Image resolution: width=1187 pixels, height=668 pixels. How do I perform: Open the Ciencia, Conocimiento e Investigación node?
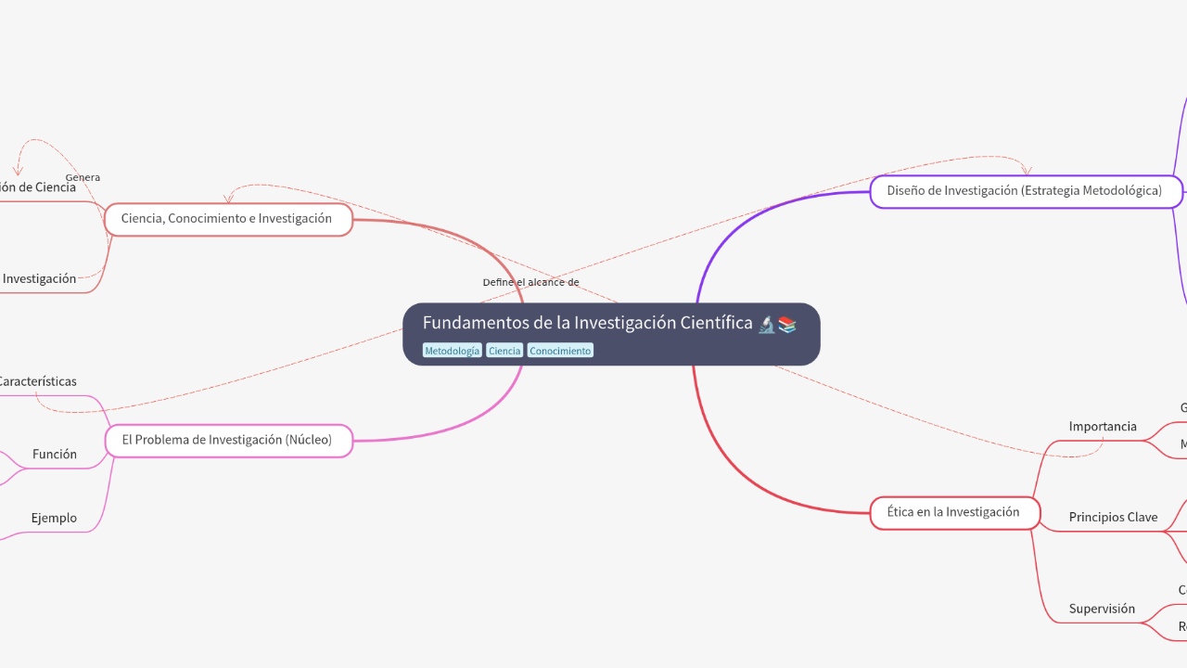tap(227, 219)
